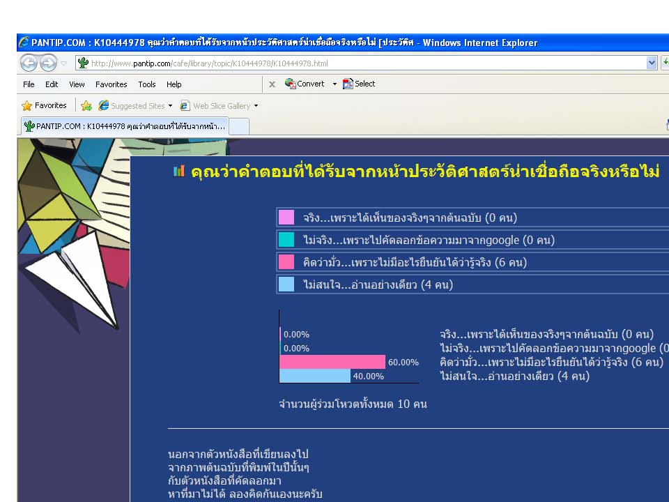Click the light blue swatch for 4 คน option
Image resolution: width=669 pixels, height=502 pixels.
(286, 284)
